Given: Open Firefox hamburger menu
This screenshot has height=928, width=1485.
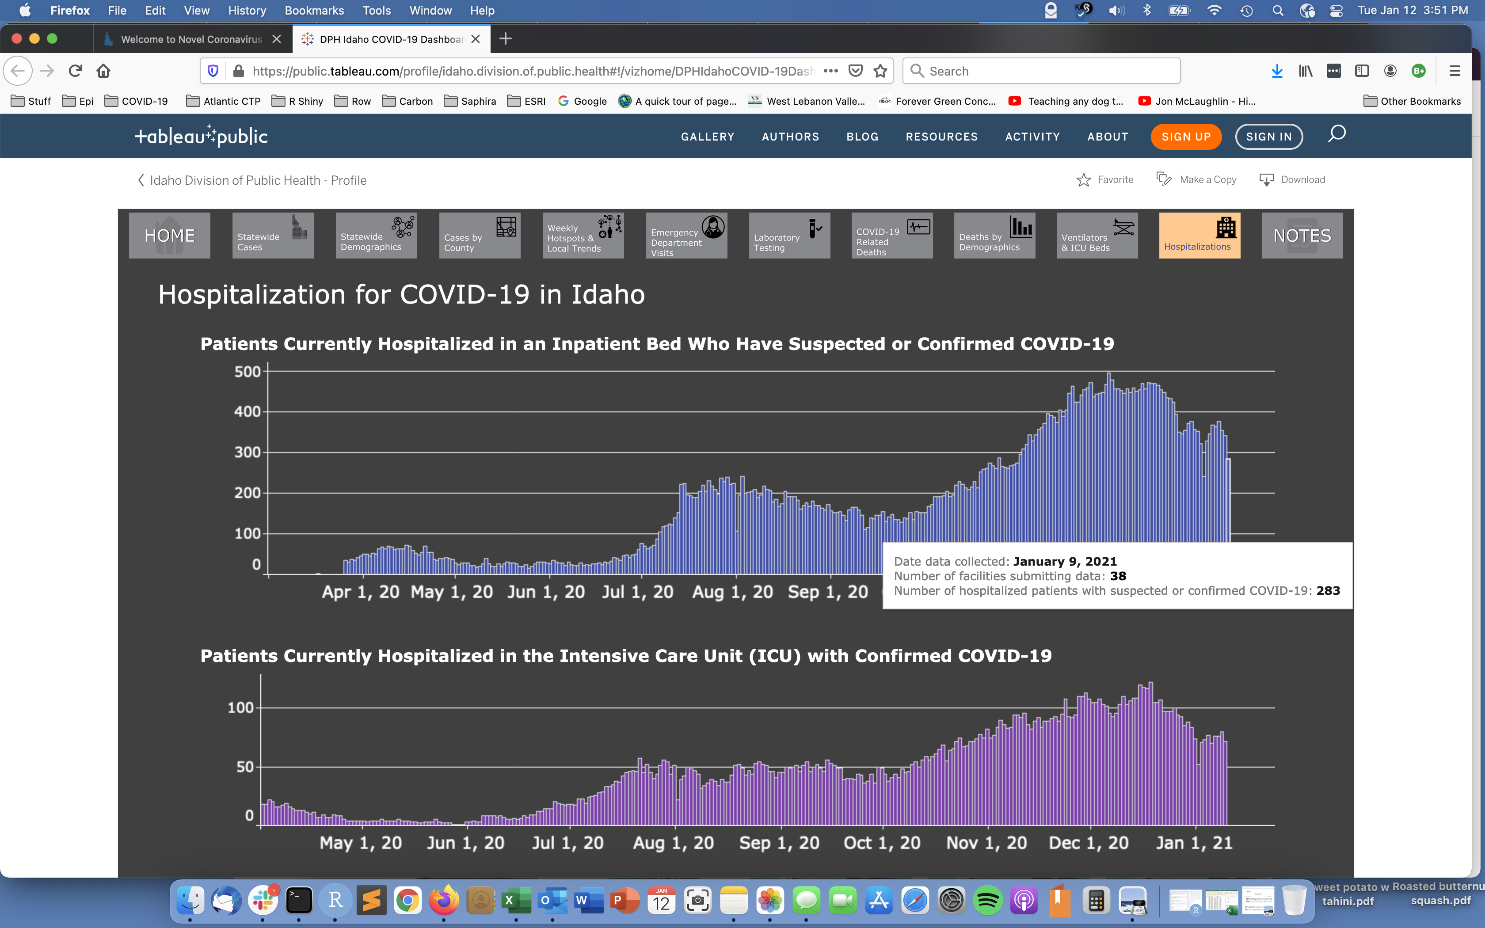Looking at the screenshot, I should tap(1455, 71).
